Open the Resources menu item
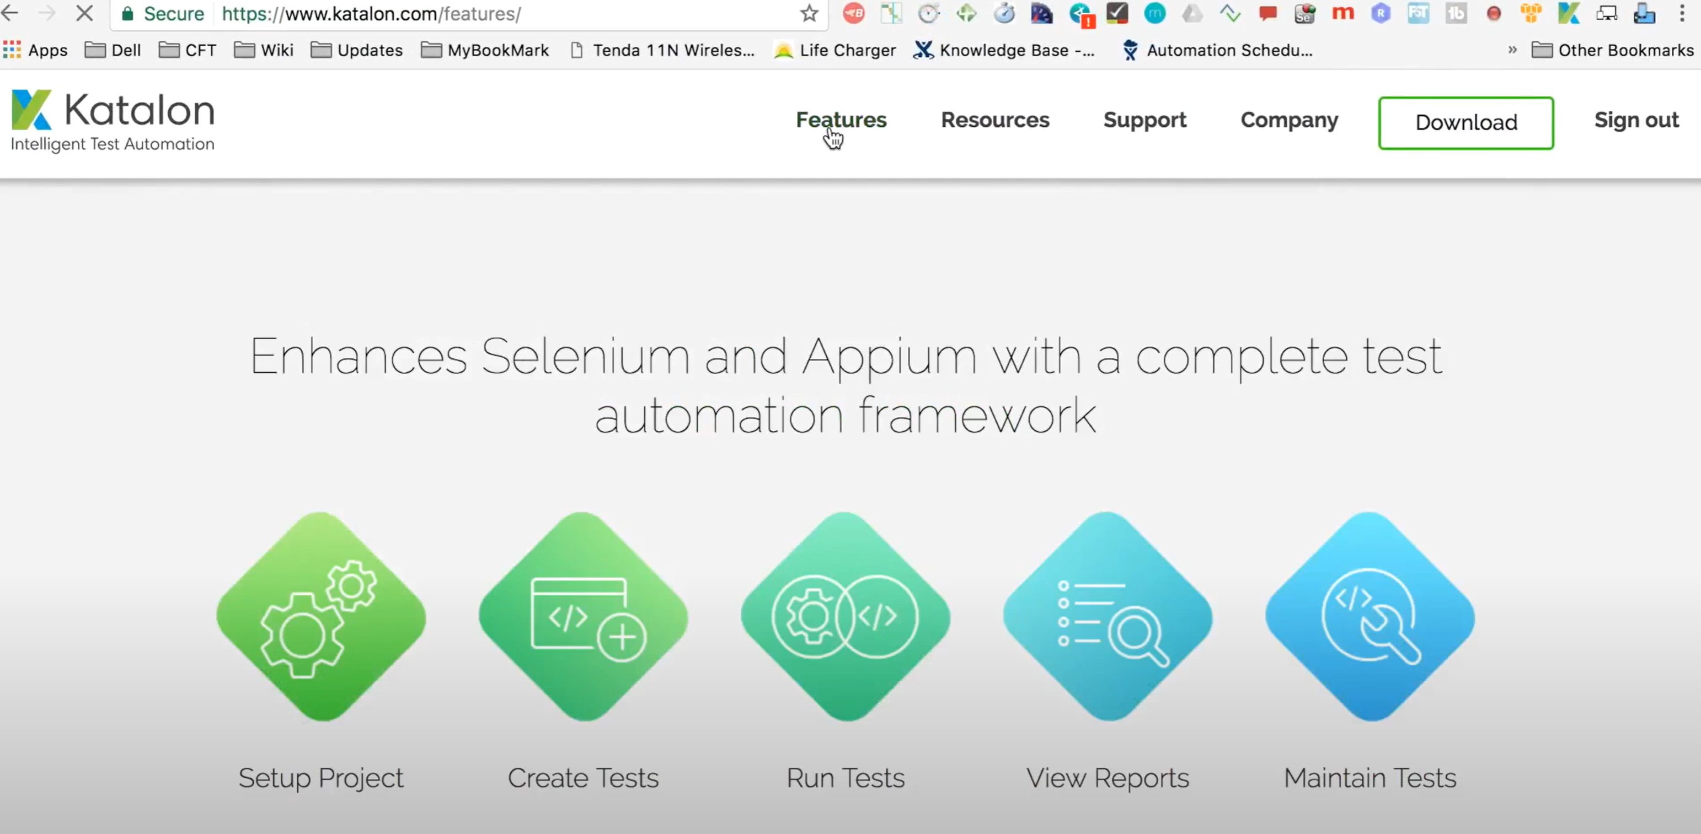This screenshot has height=834, width=1701. tap(995, 120)
